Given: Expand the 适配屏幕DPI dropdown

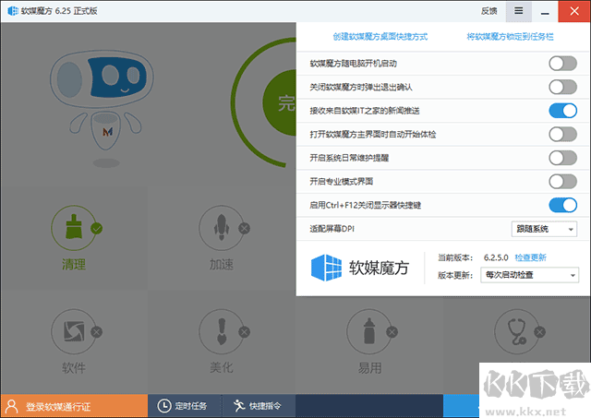Looking at the screenshot, I should tap(544, 229).
